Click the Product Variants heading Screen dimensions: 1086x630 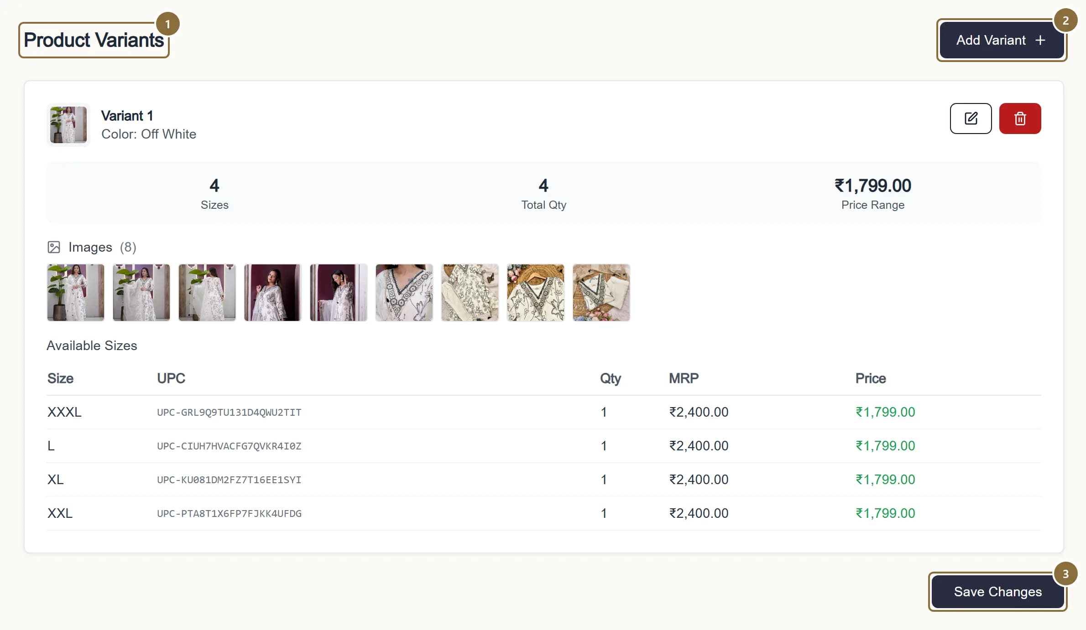[94, 40]
